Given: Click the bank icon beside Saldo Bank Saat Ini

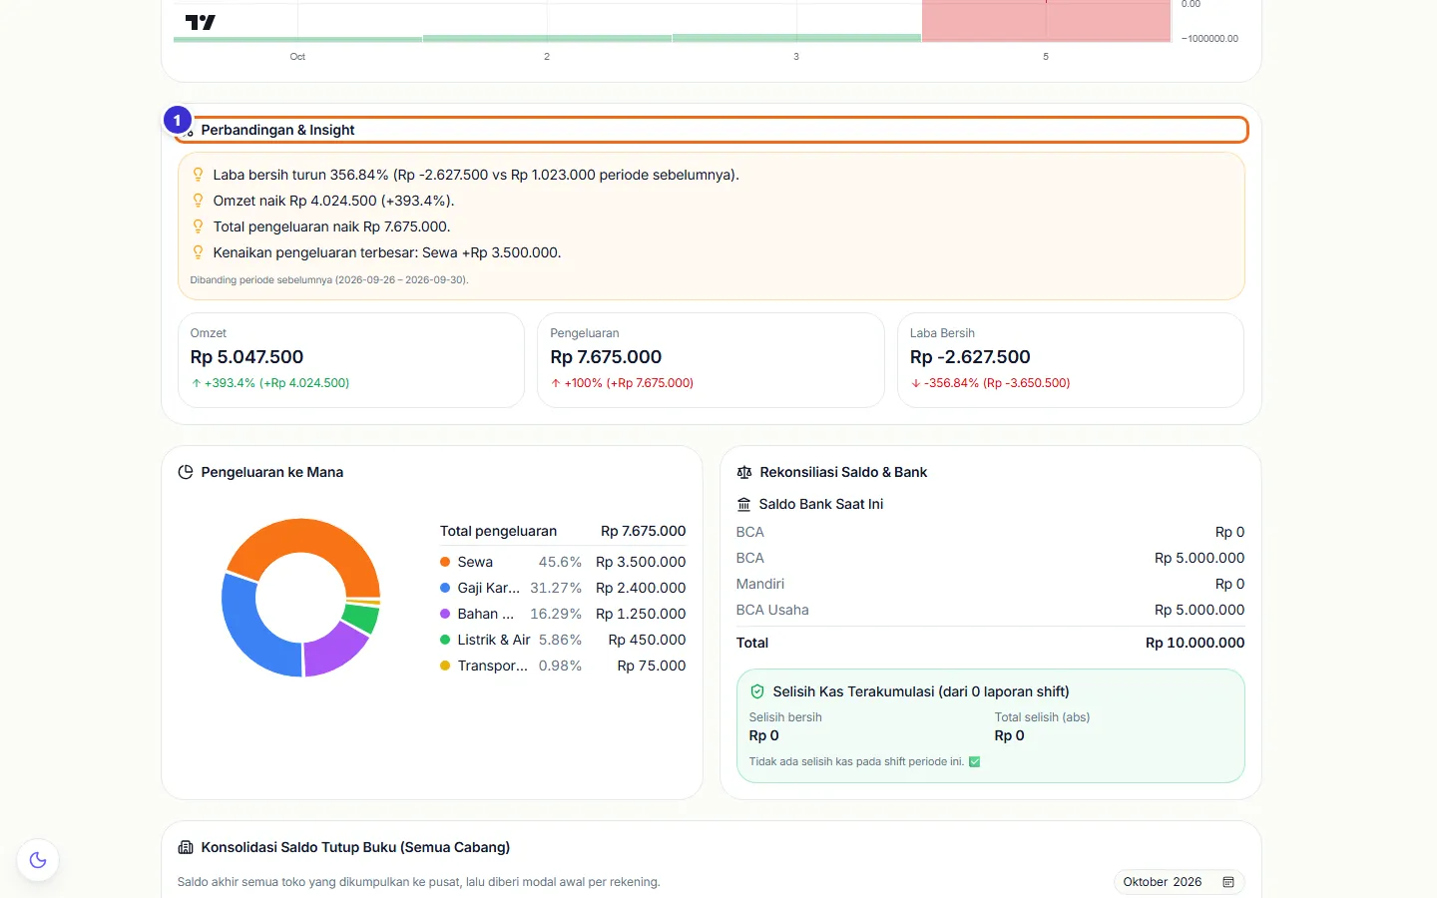Looking at the screenshot, I should tap(743, 504).
